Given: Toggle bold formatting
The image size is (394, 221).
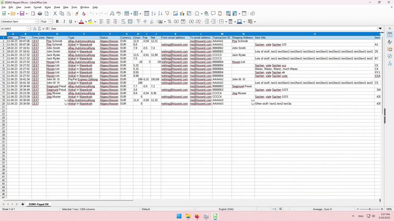Looking at the screenshot, I should 57,22.
